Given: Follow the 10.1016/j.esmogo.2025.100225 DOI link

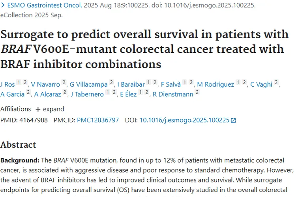Looking at the screenshot, I should pyautogui.click(x=184, y=120).
